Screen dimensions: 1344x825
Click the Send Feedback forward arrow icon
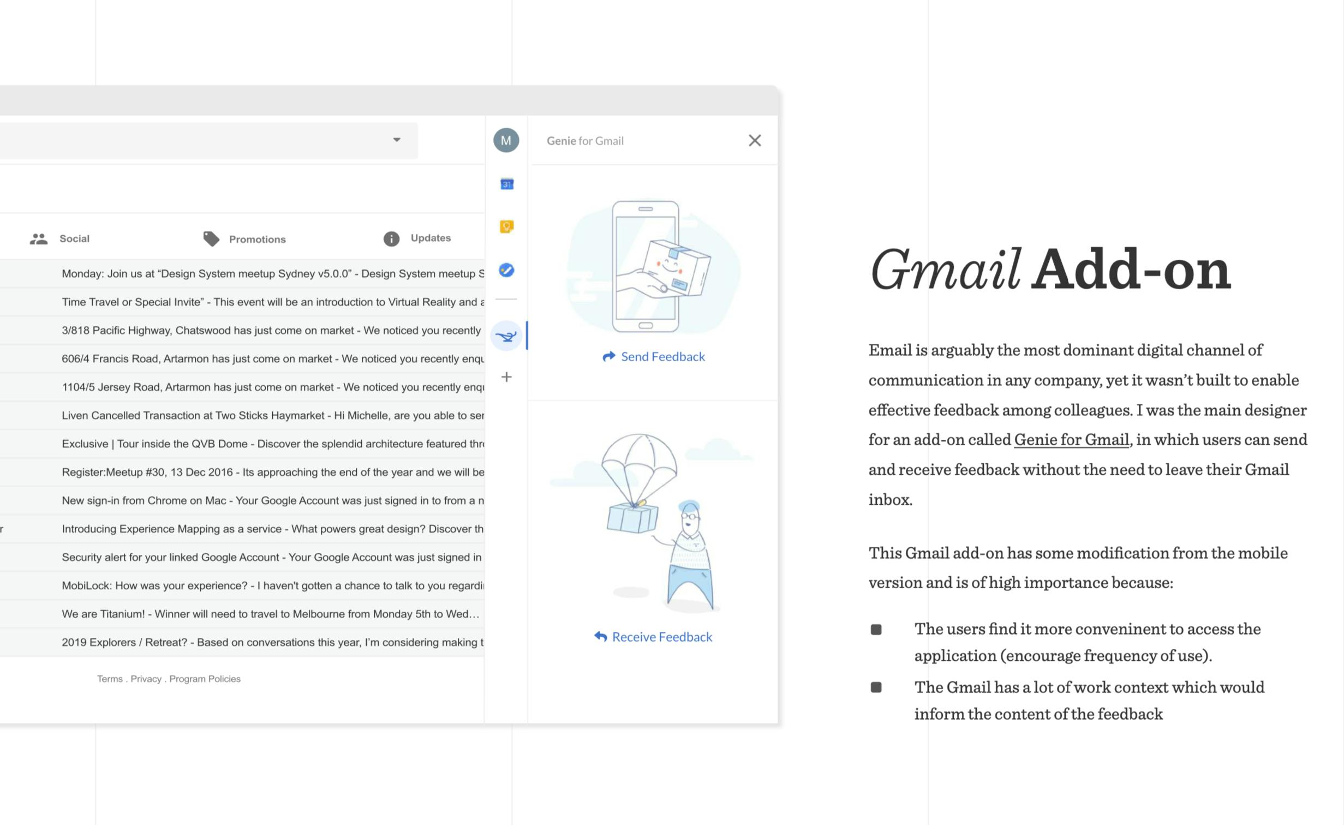pos(609,356)
